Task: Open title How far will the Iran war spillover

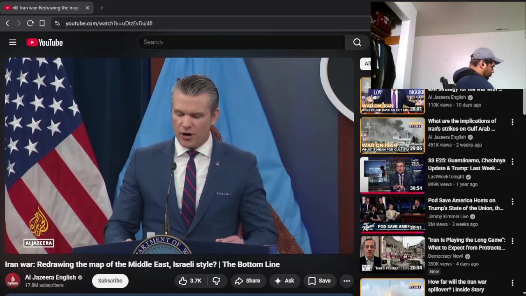Action: pyautogui.click(x=457, y=285)
